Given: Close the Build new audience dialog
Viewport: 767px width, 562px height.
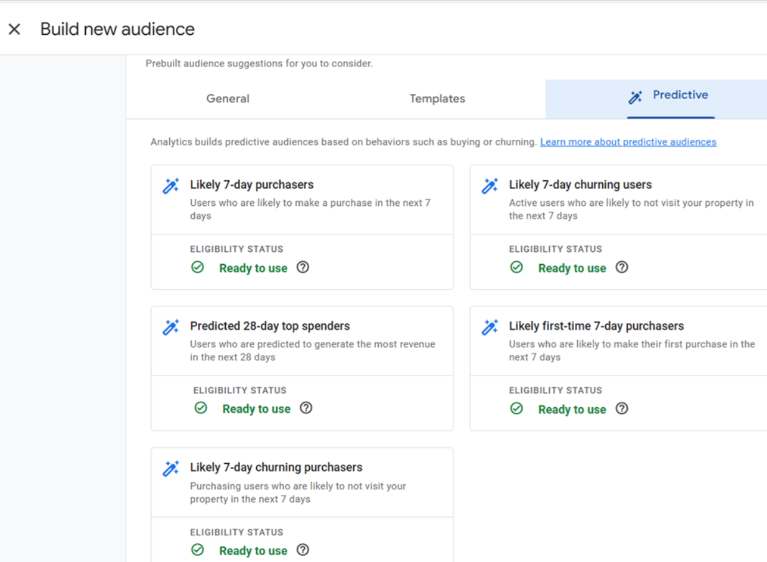Looking at the screenshot, I should [14, 29].
